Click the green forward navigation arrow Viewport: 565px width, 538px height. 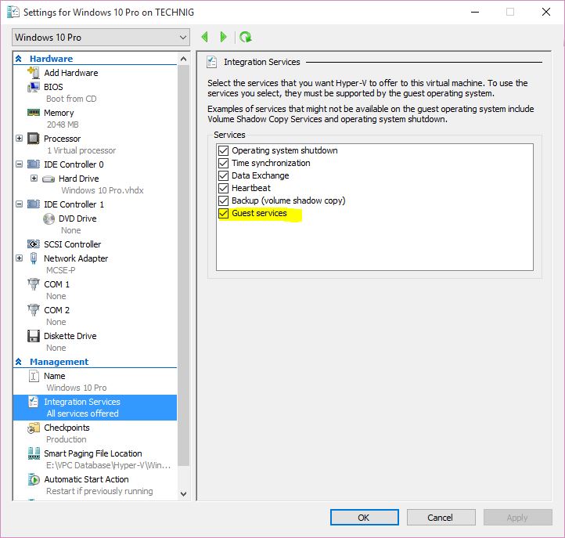(223, 37)
